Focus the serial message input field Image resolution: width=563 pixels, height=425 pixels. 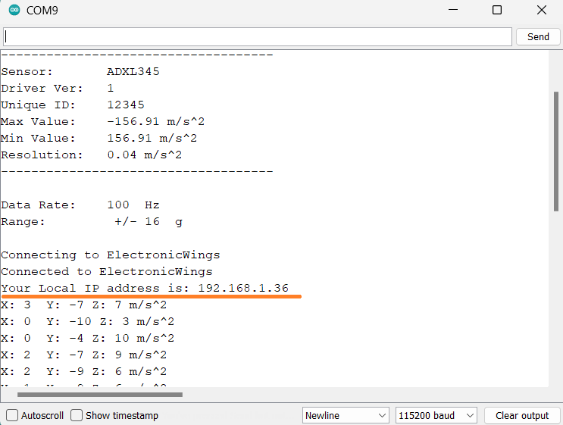click(258, 37)
